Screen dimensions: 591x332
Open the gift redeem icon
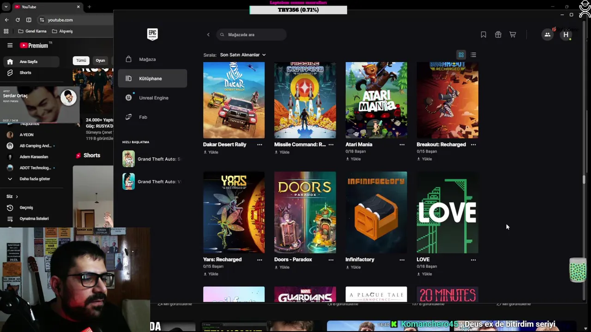point(498,35)
